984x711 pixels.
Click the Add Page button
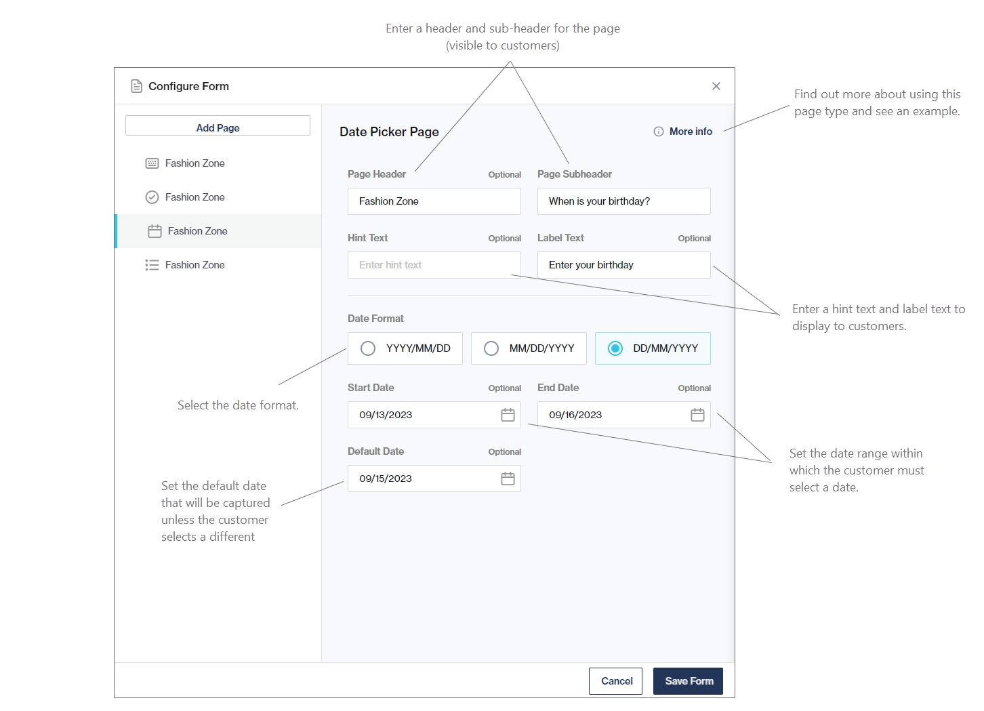pos(218,127)
